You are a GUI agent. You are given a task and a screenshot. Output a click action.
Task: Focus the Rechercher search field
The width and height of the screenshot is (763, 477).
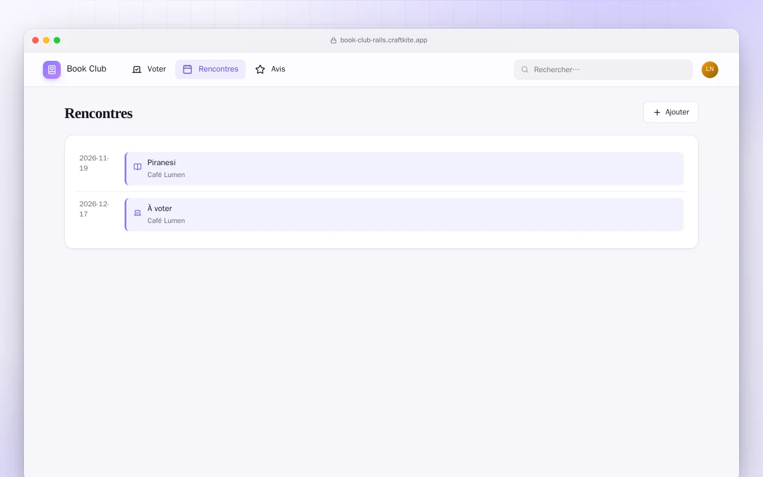point(603,70)
